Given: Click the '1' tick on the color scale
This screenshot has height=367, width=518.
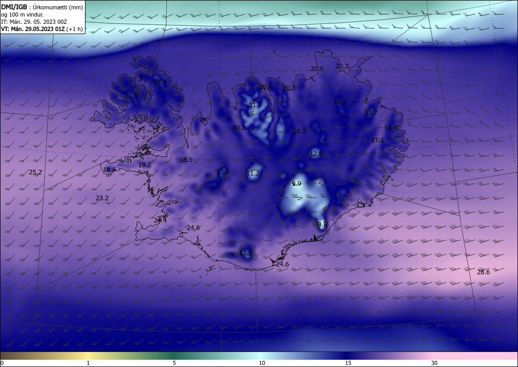Looking at the screenshot, I should [88, 363].
